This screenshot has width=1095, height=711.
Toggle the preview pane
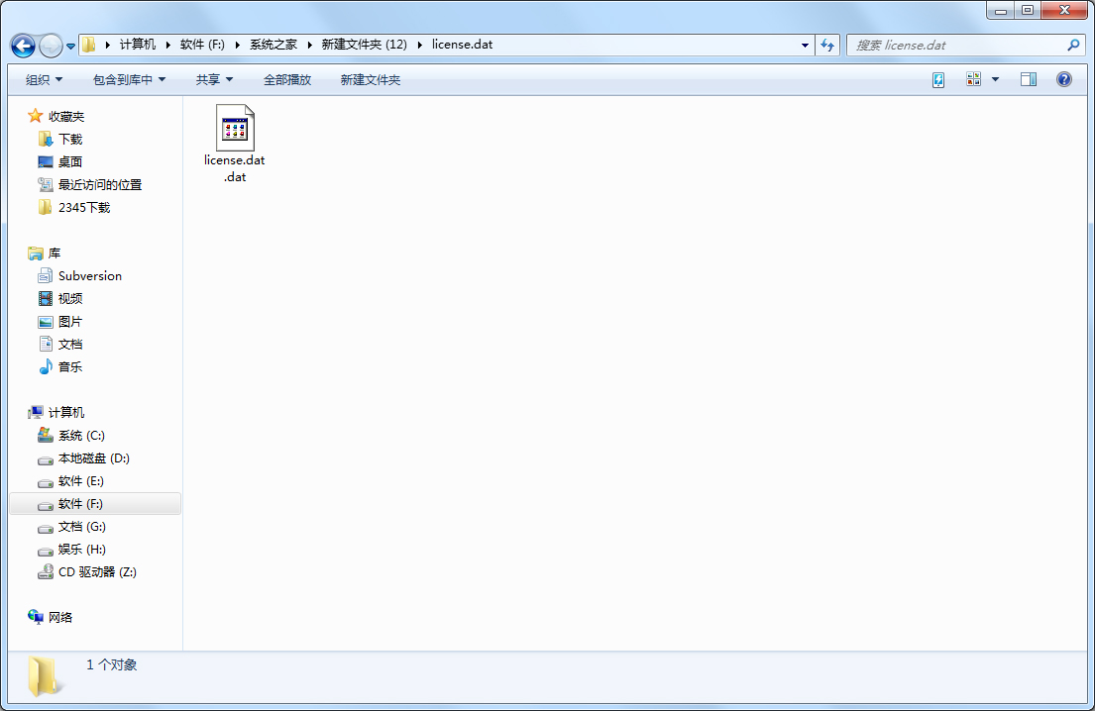[x=1029, y=79]
